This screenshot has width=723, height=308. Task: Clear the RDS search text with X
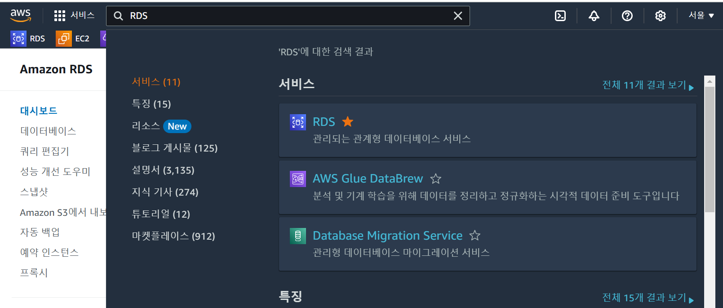pyautogui.click(x=458, y=16)
